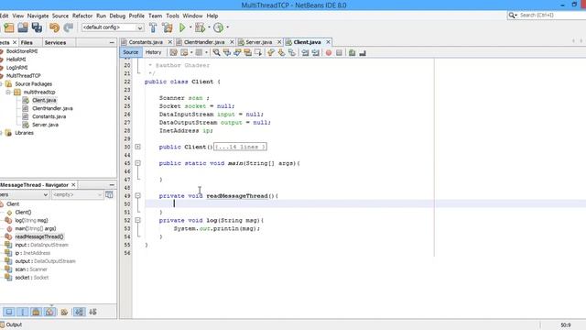This screenshot has width=586, height=330.
Task: Switch to the Server.java tab
Action: point(258,42)
